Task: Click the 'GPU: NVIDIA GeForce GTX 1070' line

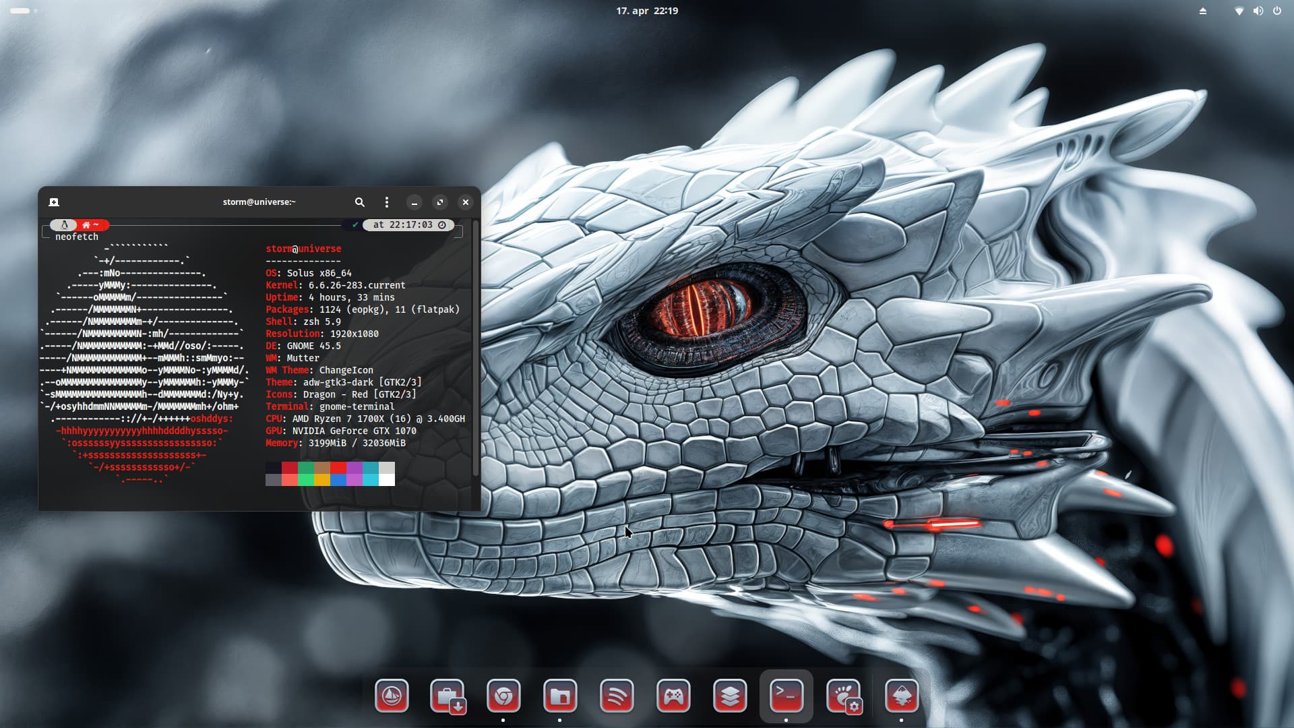Action: (x=341, y=431)
